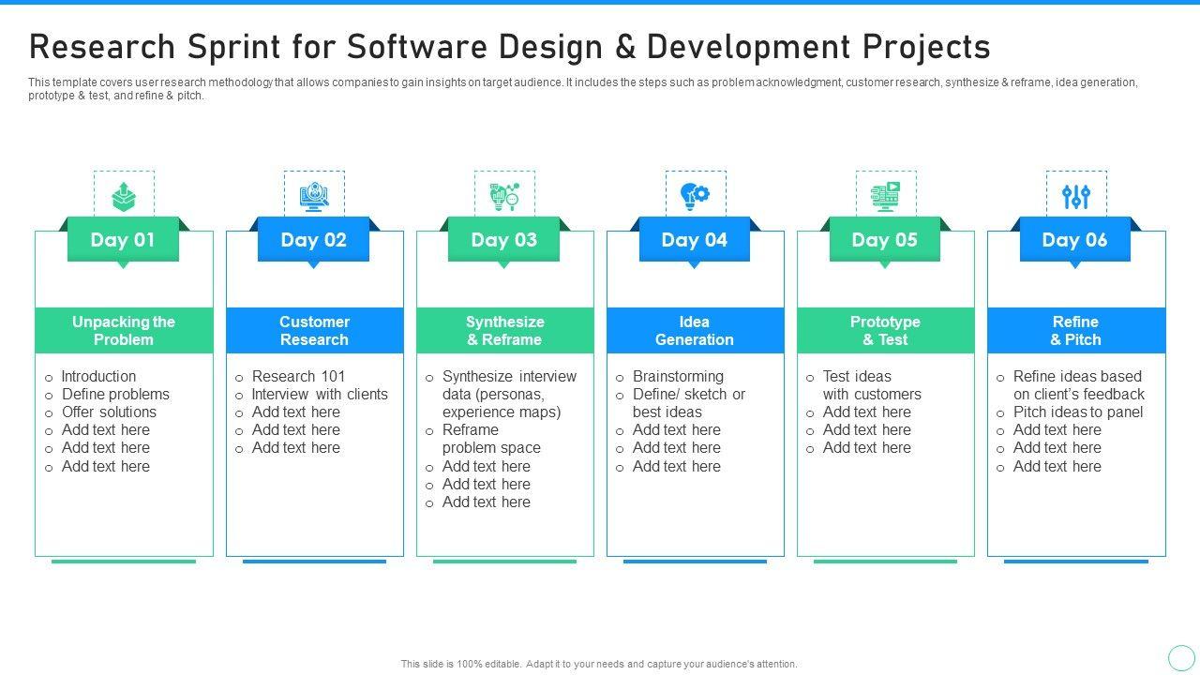Click the lightbulb gear icon above Day 04
This screenshot has width=1200, height=675.
[695, 196]
